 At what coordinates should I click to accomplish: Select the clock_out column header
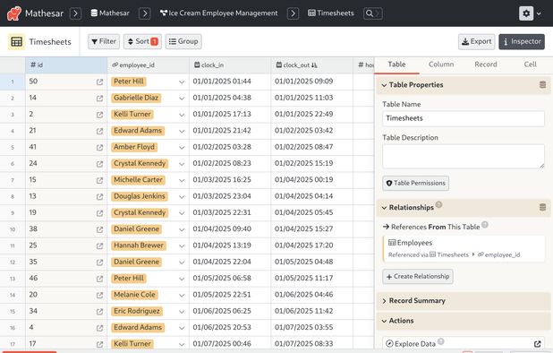tap(311, 65)
